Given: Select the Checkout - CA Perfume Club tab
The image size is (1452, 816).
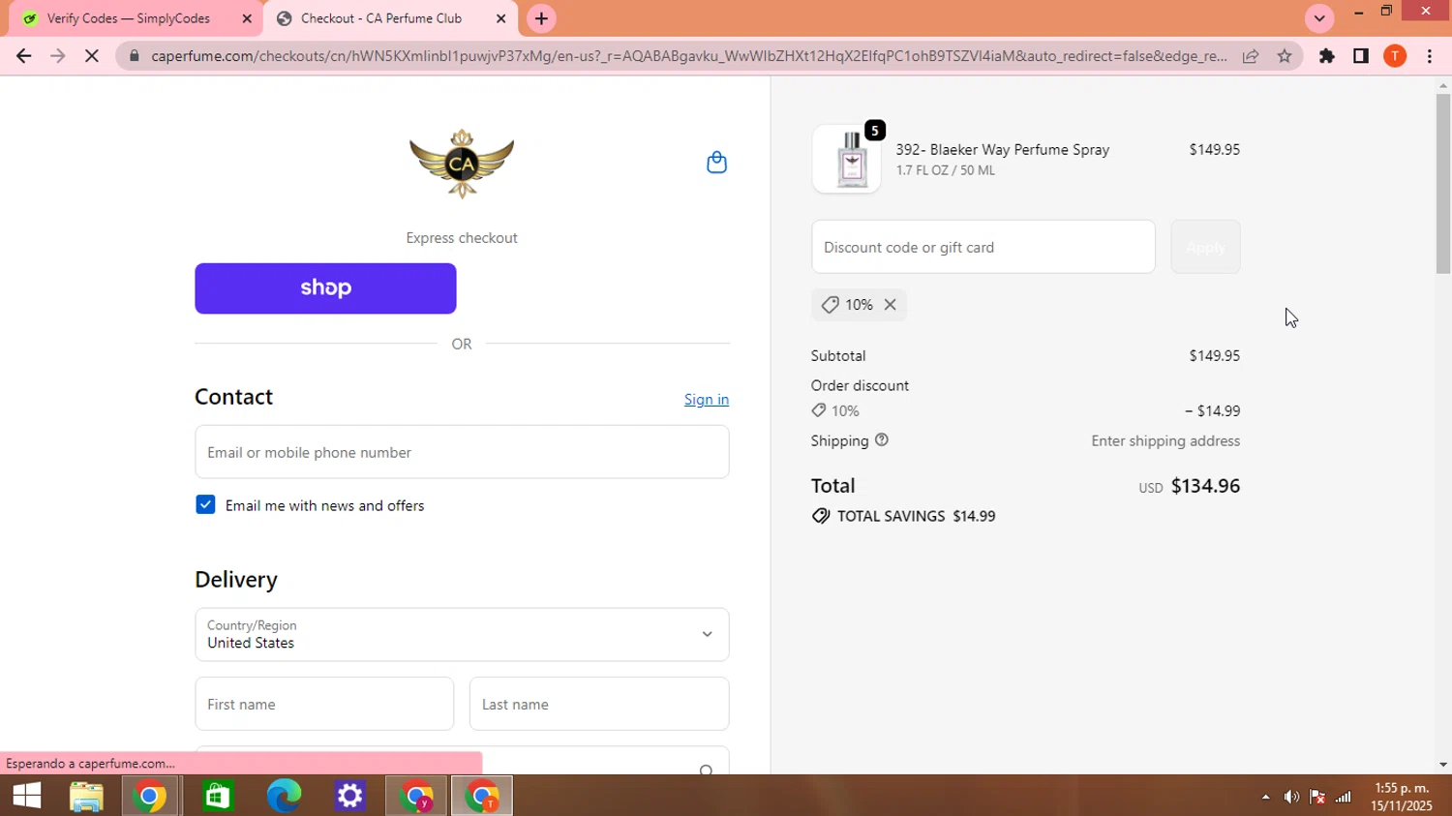Looking at the screenshot, I should (390, 18).
